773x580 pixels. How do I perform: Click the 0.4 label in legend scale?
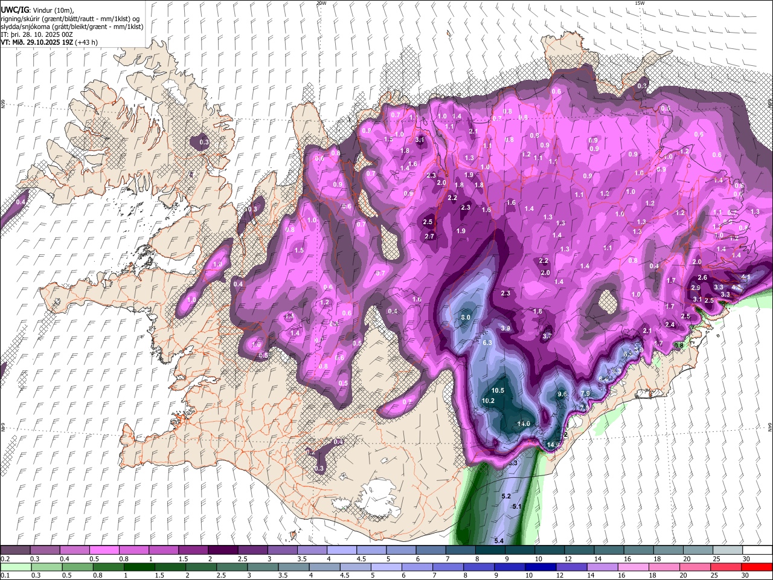(64, 559)
